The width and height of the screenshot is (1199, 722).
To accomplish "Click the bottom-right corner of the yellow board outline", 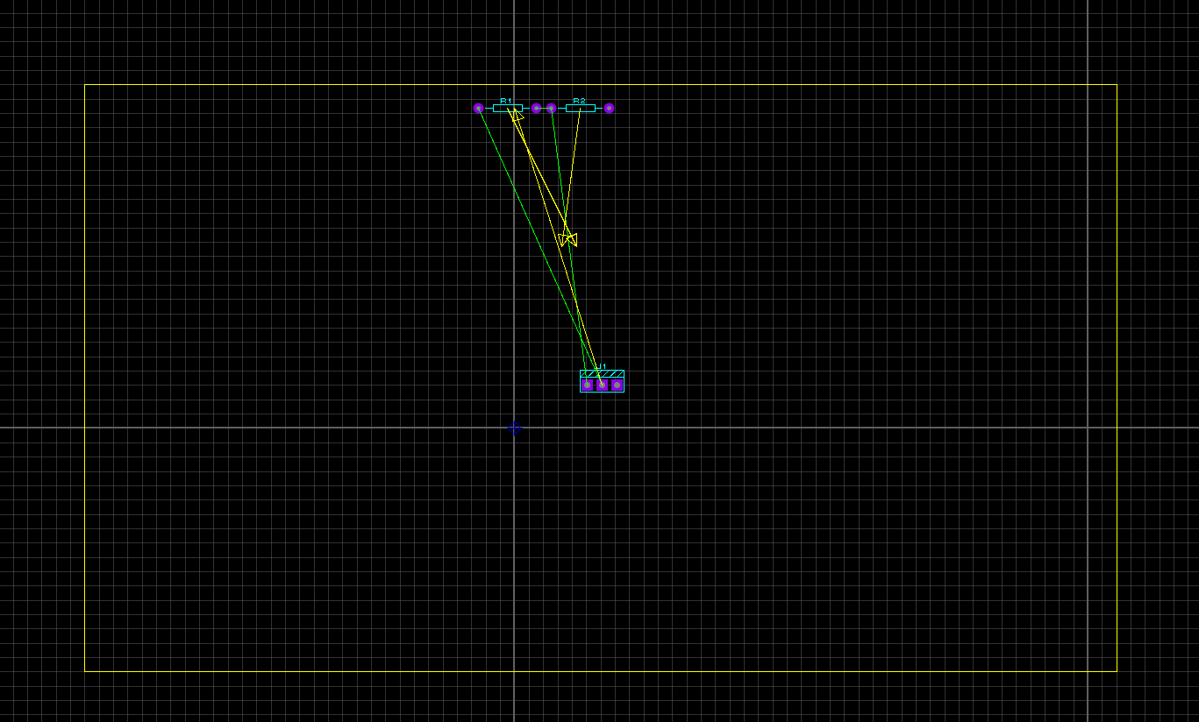I will pos(1117,671).
